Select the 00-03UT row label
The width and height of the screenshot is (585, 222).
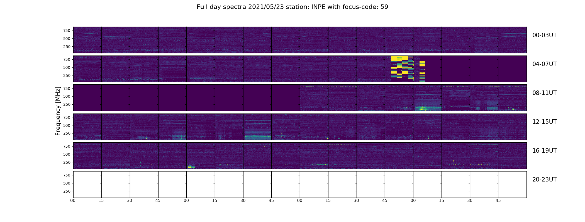point(544,35)
